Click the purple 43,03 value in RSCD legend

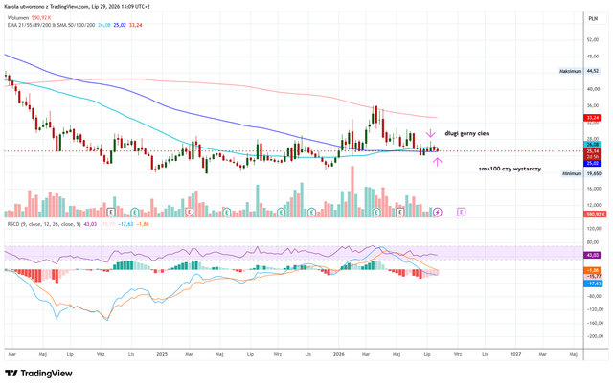(90, 224)
